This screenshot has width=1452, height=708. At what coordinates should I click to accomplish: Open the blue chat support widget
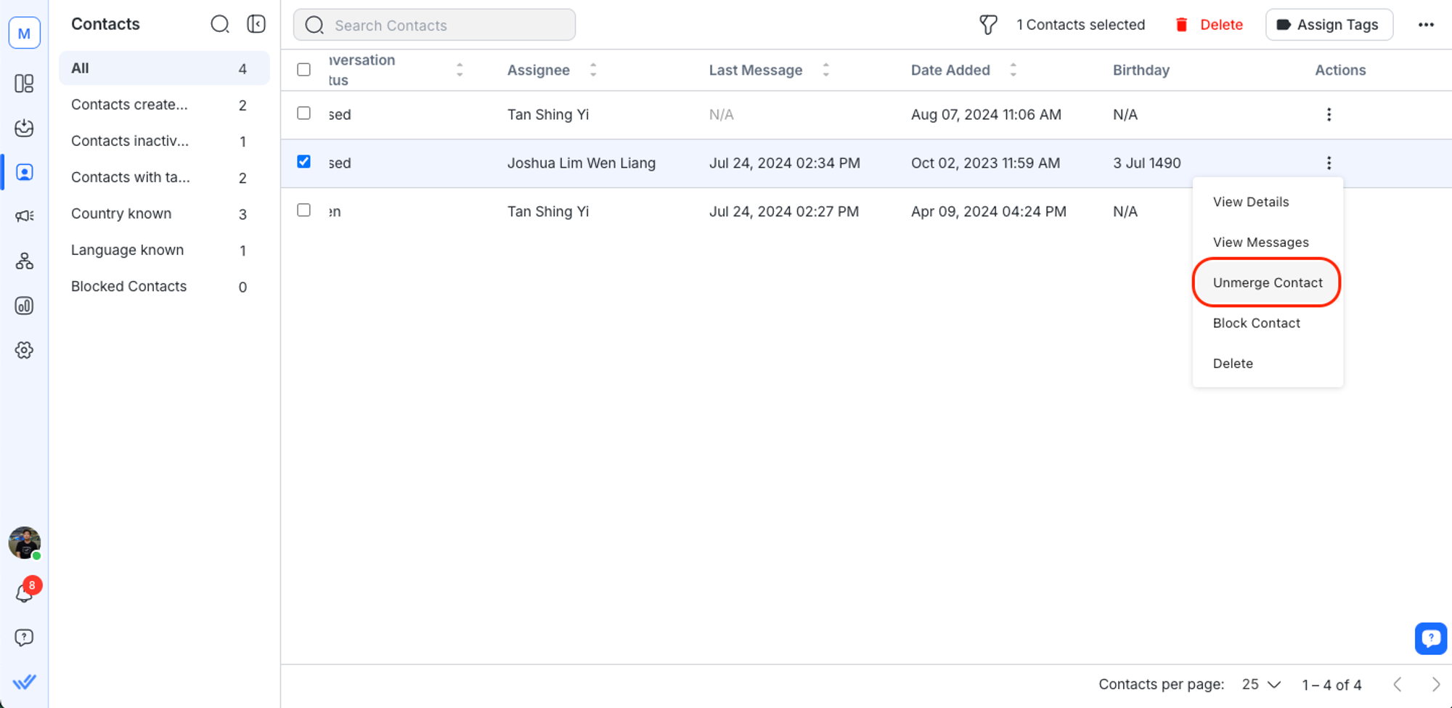pyautogui.click(x=1430, y=638)
